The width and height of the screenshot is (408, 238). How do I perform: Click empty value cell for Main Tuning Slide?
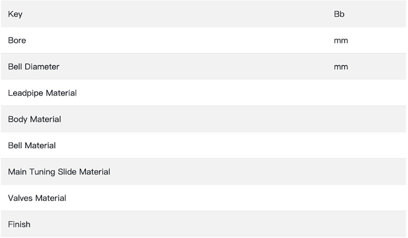click(341, 172)
